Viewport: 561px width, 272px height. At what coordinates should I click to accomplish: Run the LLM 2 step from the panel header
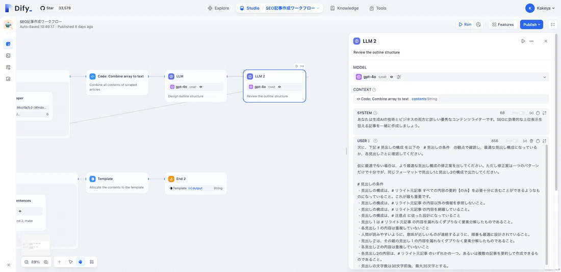click(x=523, y=41)
